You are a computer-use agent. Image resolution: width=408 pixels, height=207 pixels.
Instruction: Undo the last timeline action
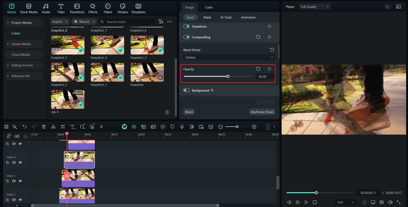coord(24,127)
